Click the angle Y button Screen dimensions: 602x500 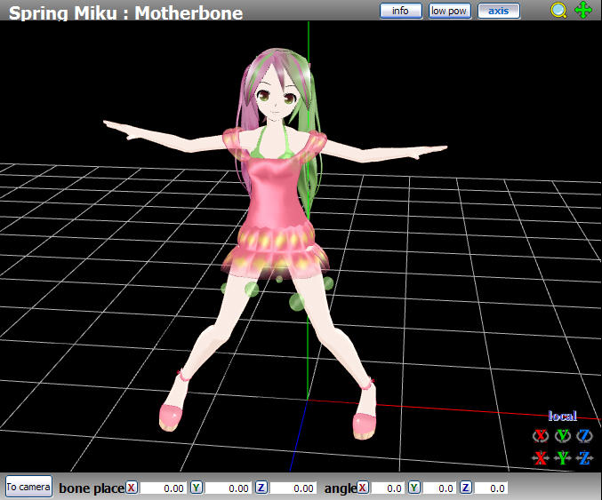(x=413, y=488)
